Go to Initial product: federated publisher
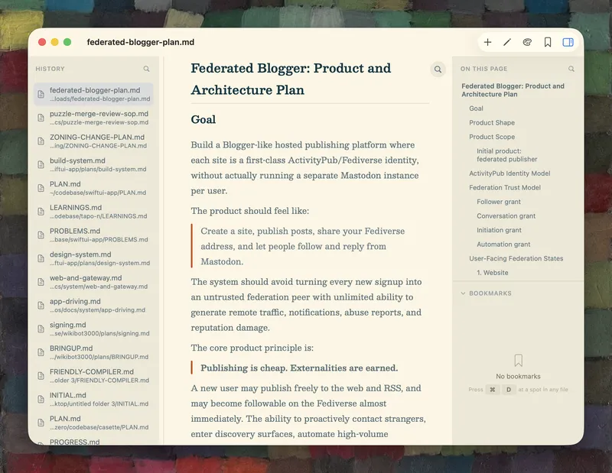 click(x=506, y=155)
